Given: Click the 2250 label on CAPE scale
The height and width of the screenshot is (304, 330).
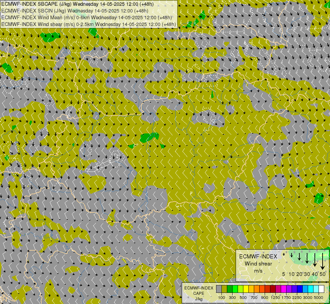Looking at the screenshot, I should (297, 298).
